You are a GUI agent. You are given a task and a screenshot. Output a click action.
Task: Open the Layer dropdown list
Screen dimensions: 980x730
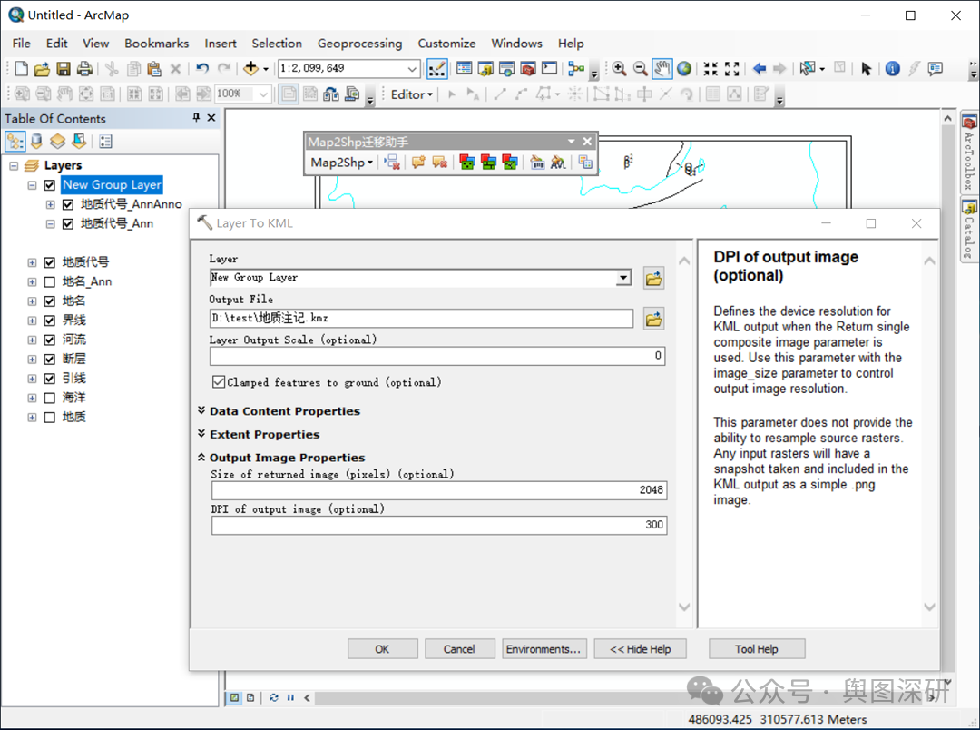(x=623, y=278)
